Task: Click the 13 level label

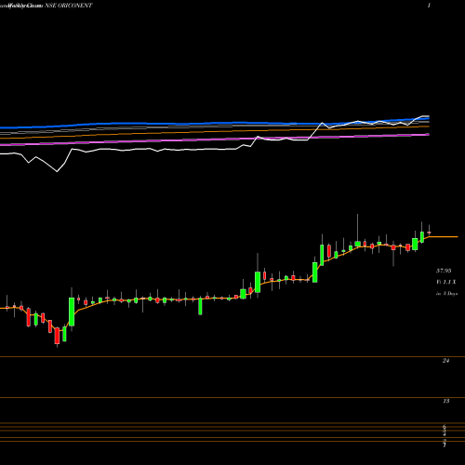Action: [x=445, y=401]
